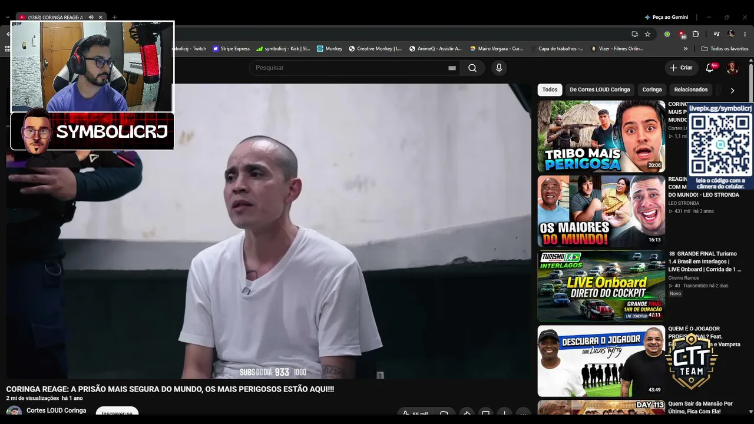Open the Cortes LOUD Coringa channel link
The image size is (754, 424).
pyautogui.click(x=57, y=410)
